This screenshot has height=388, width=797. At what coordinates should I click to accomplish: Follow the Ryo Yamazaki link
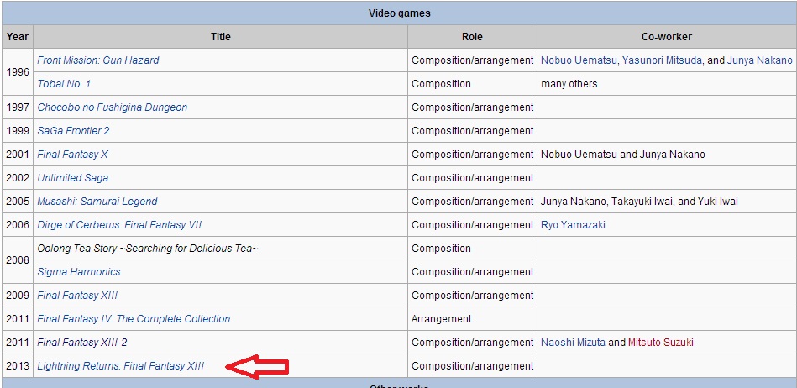pos(573,225)
